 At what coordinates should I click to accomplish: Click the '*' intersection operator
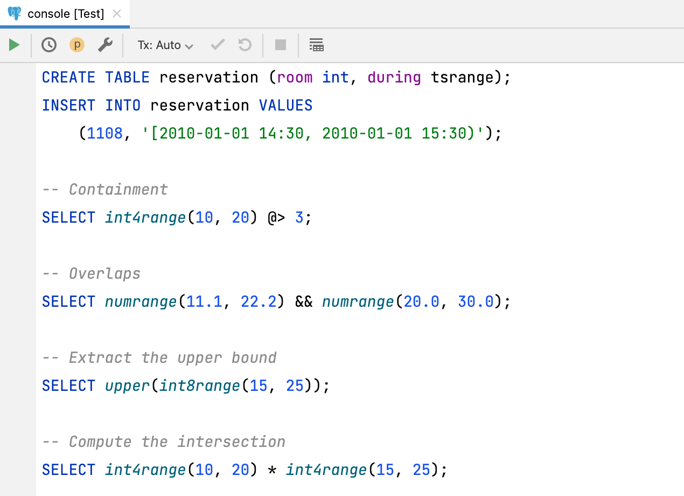tap(272, 470)
